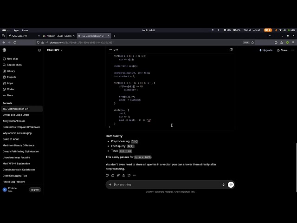Screen dimensions: 297x223
Task: Open the volume icon in system tray
Action: click(284, 30)
